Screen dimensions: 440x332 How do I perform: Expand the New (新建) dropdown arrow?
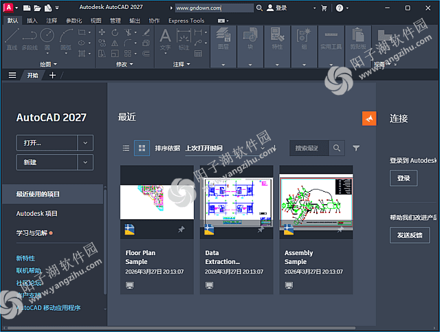pos(85,162)
